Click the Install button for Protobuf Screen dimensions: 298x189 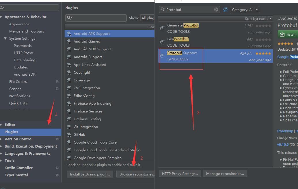tap(288, 35)
